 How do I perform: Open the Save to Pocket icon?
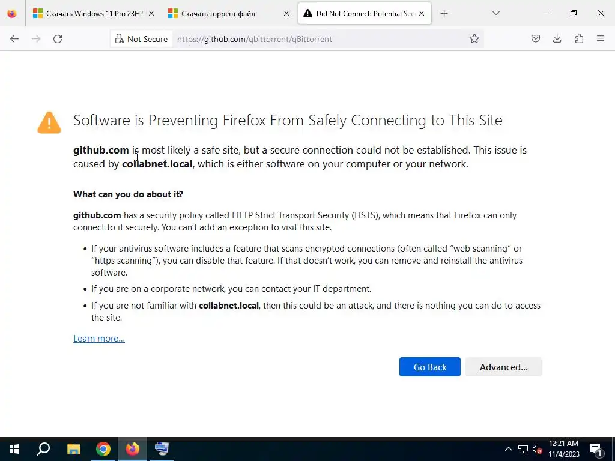pyautogui.click(x=535, y=39)
